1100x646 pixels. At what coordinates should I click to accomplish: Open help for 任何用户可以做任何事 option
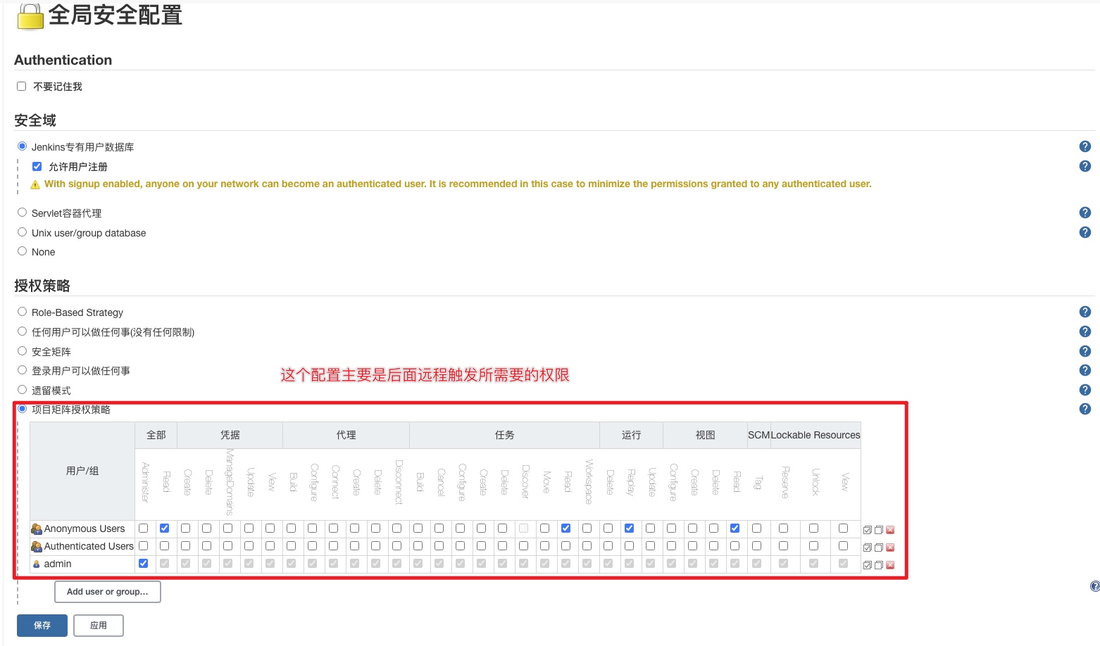pos(1085,331)
